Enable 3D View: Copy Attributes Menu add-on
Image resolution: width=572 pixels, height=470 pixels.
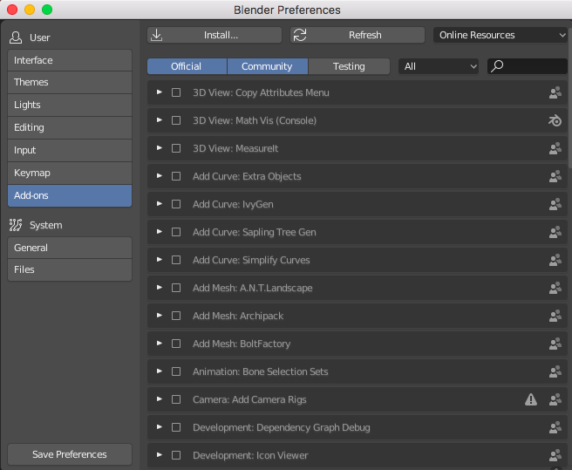pos(176,92)
